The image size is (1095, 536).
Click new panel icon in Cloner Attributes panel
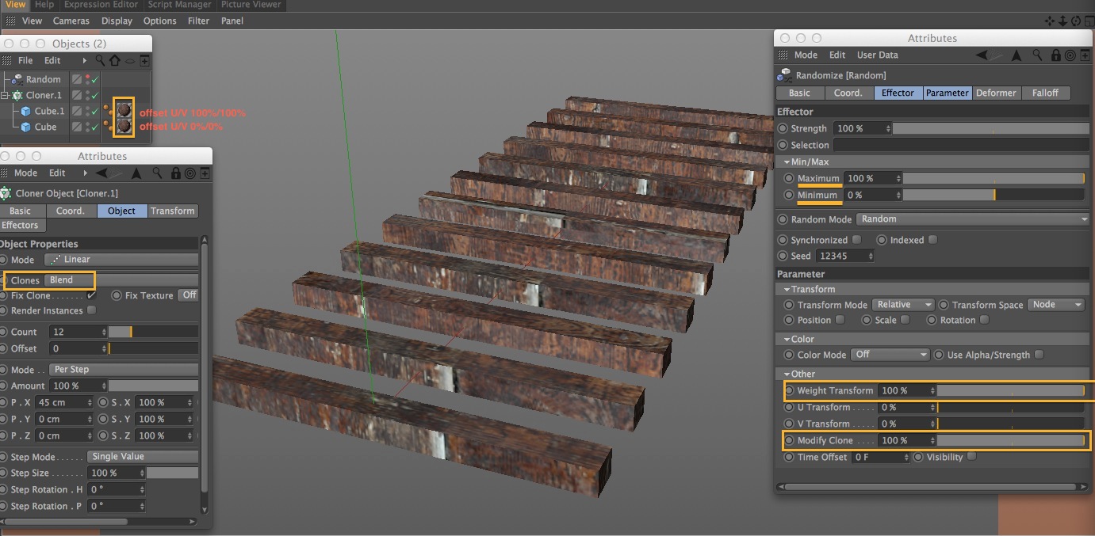coord(205,173)
